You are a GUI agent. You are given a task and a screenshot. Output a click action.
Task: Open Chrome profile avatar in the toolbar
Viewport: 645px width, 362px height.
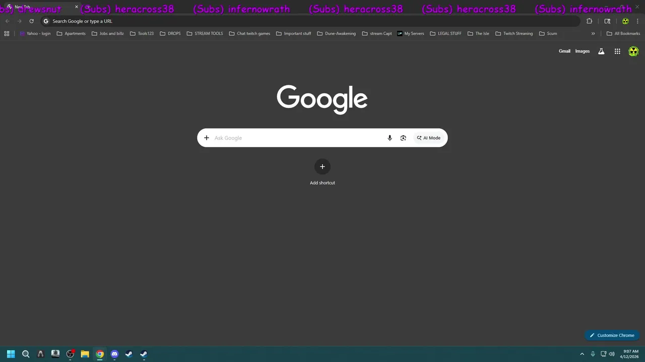pyautogui.click(x=625, y=21)
